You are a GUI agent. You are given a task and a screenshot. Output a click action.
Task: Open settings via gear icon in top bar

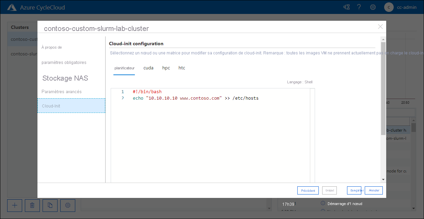373,7
